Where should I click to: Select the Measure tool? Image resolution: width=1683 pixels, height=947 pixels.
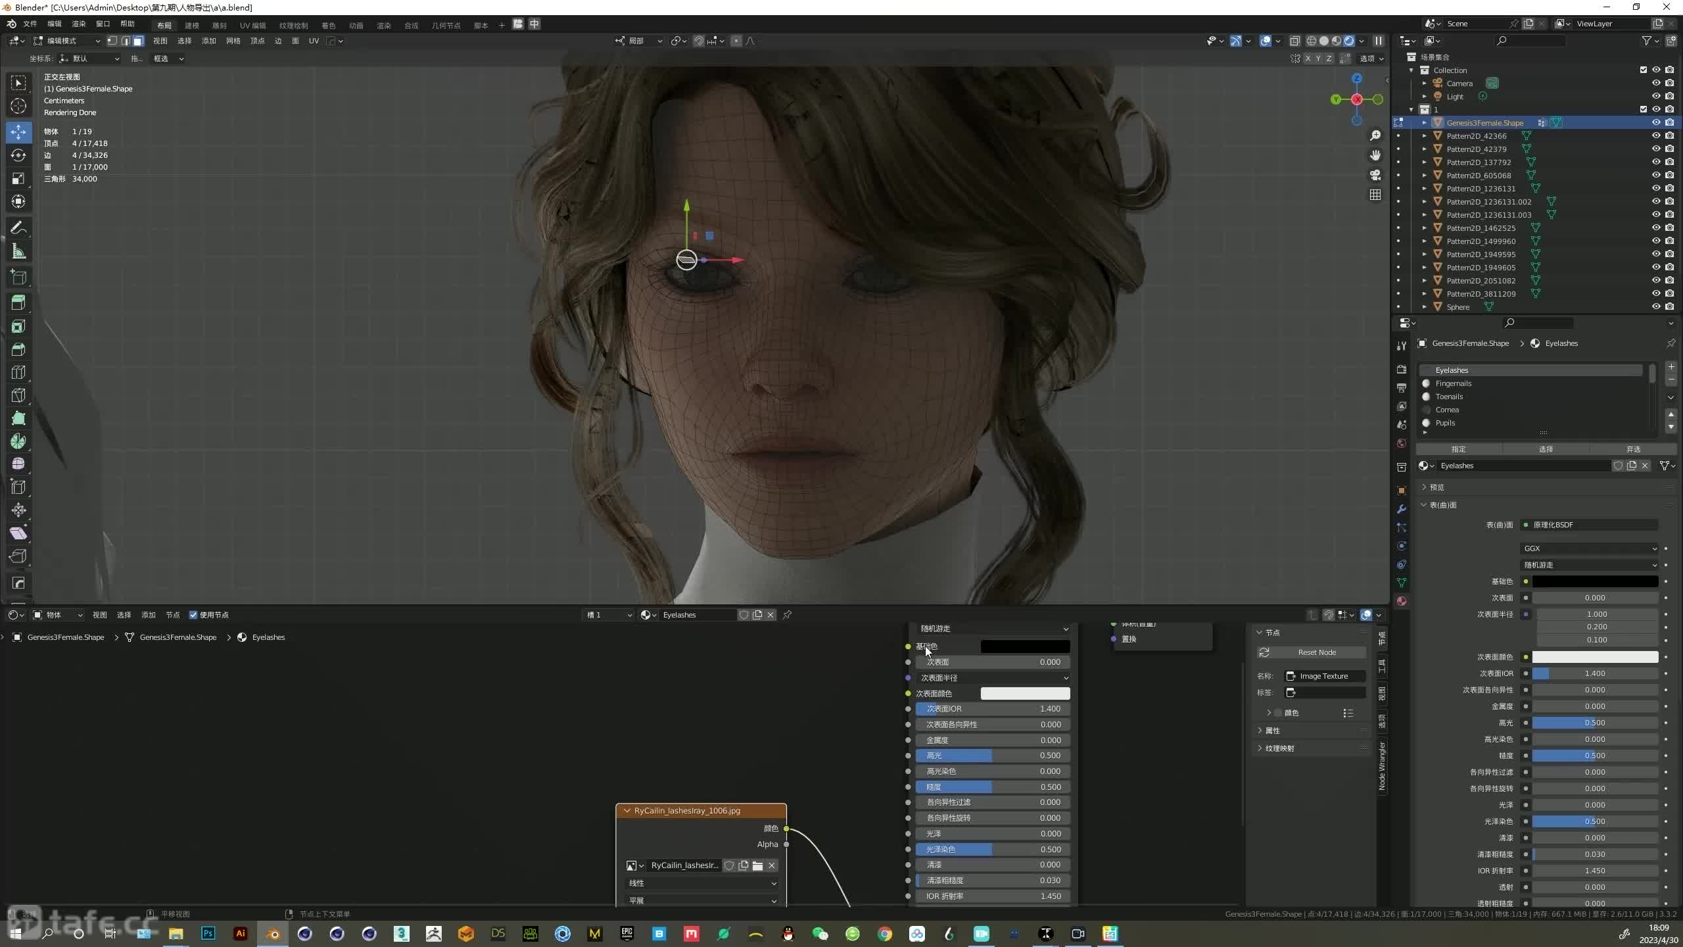[18, 251]
